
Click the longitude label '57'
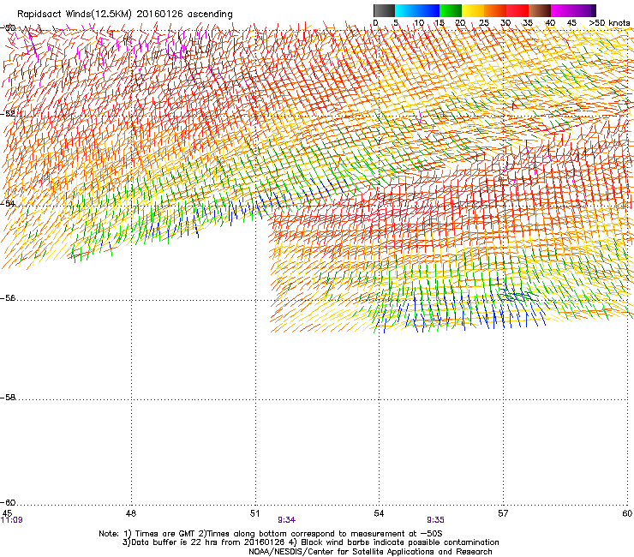click(x=503, y=513)
